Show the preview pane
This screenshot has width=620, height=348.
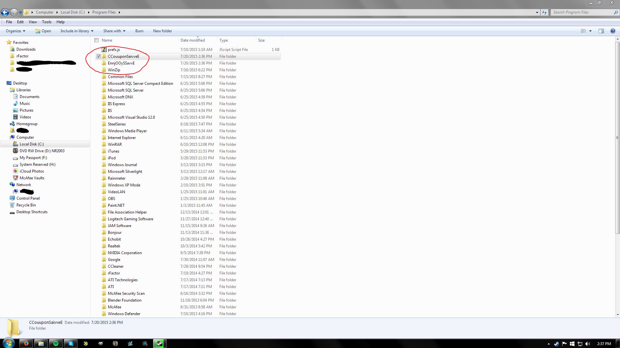pyautogui.click(x=601, y=31)
